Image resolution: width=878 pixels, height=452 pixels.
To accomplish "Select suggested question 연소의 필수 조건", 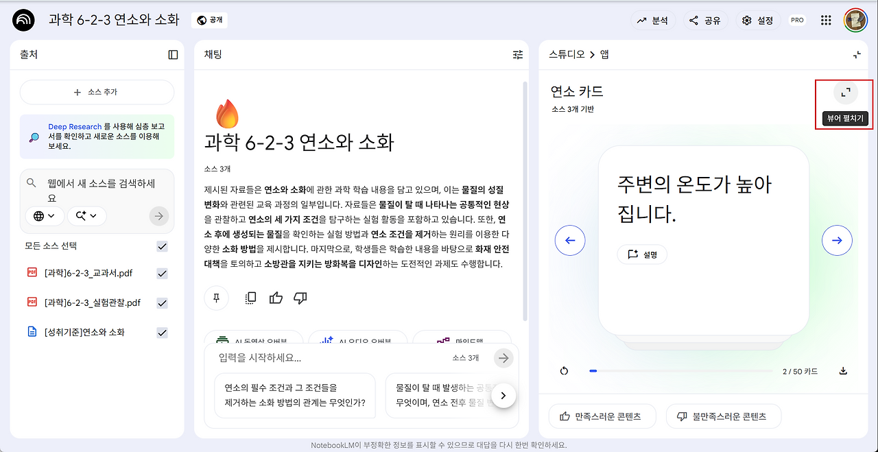I will coord(295,395).
